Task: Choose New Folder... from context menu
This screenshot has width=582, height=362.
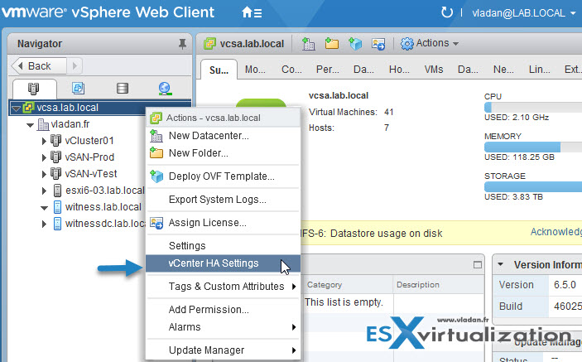Action: point(223,153)
